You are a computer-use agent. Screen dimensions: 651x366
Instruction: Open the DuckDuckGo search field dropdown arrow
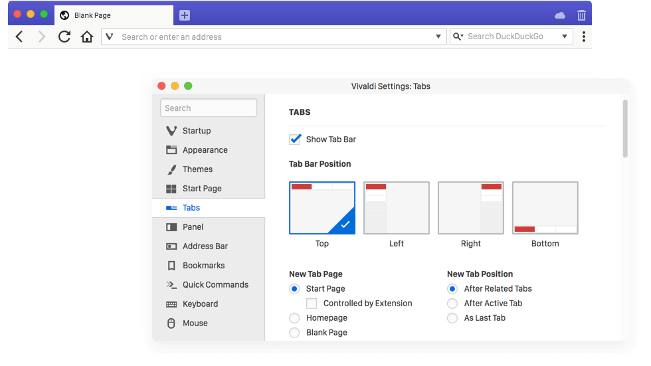[565, 37]
